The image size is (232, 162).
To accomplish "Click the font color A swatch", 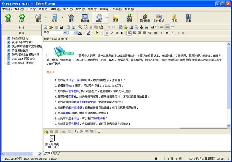I will (80, 33).
